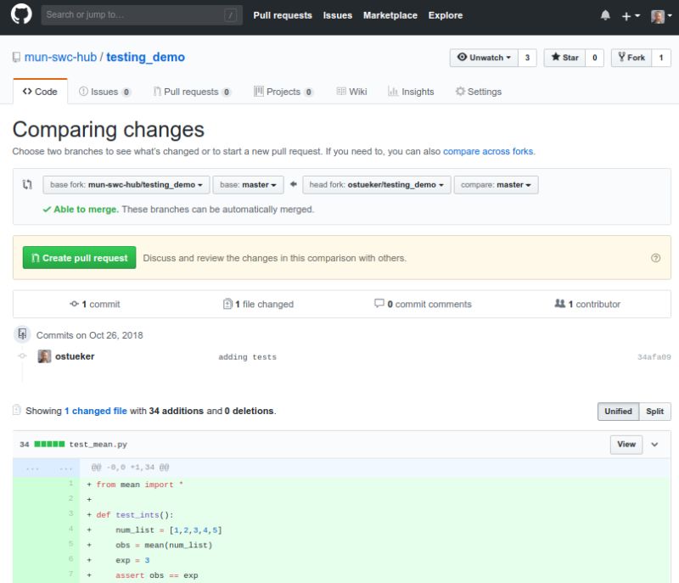The image size is (679, 583).
Task: Click ostueker's profile avatar thumbnail
Action: tap(46, 357)
